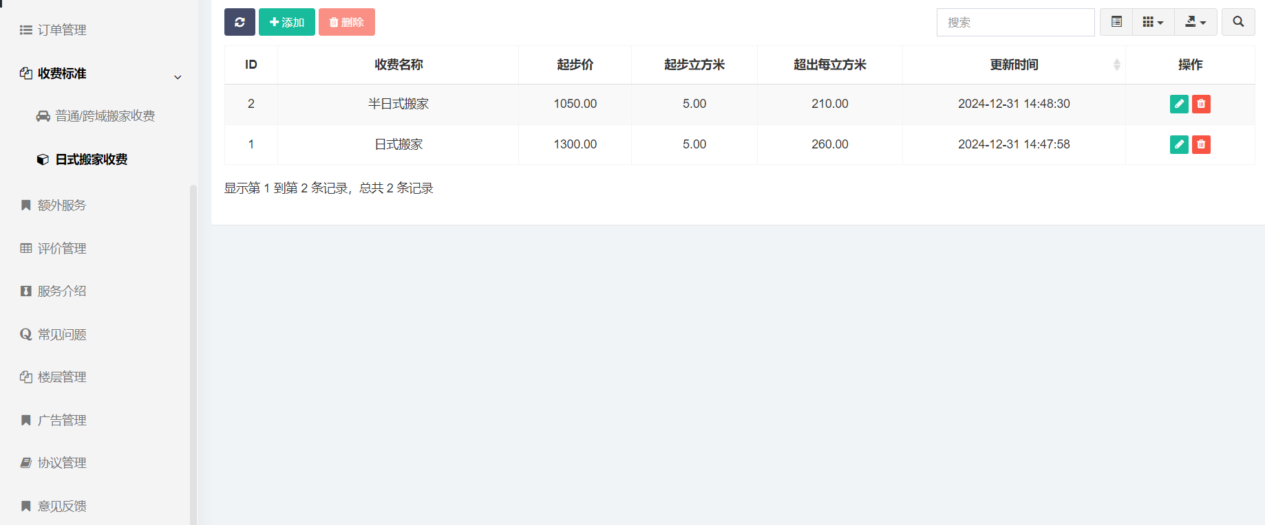Viewport: 1265px width, 525px height.
Task: Delete the 半日式搬家 row
Action: (x=1201, y=104)
